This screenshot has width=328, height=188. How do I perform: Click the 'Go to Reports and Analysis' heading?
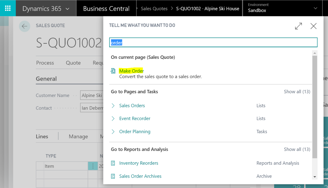(139, 149)
